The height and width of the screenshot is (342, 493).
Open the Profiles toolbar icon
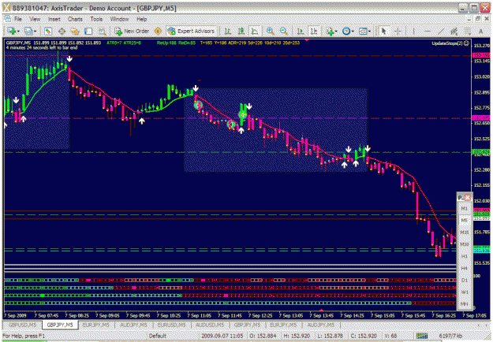[x=28, y=31]
